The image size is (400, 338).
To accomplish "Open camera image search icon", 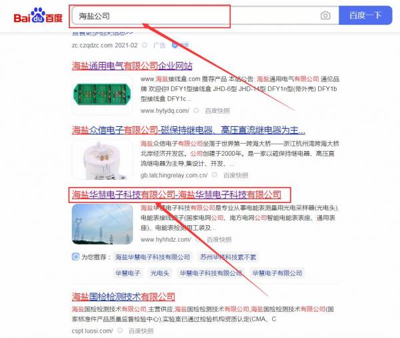I will (x=325, y=15).
